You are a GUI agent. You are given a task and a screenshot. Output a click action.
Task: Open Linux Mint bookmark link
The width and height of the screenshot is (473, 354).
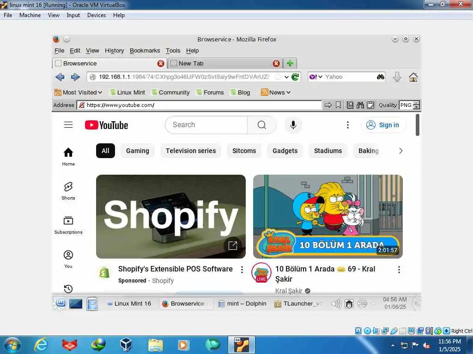click(x=127, y=92)
